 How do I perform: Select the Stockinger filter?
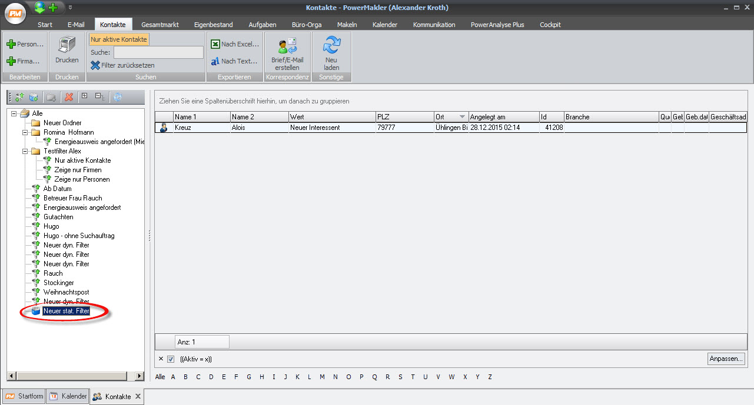[x=59, y=283]
